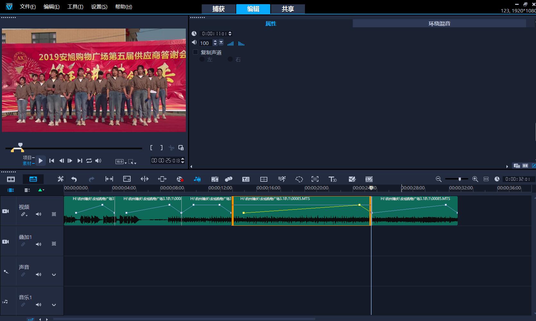Toggle transparency grid on 叠加1 track
This screenshot has width=536, height=321.
click(54, 244)
